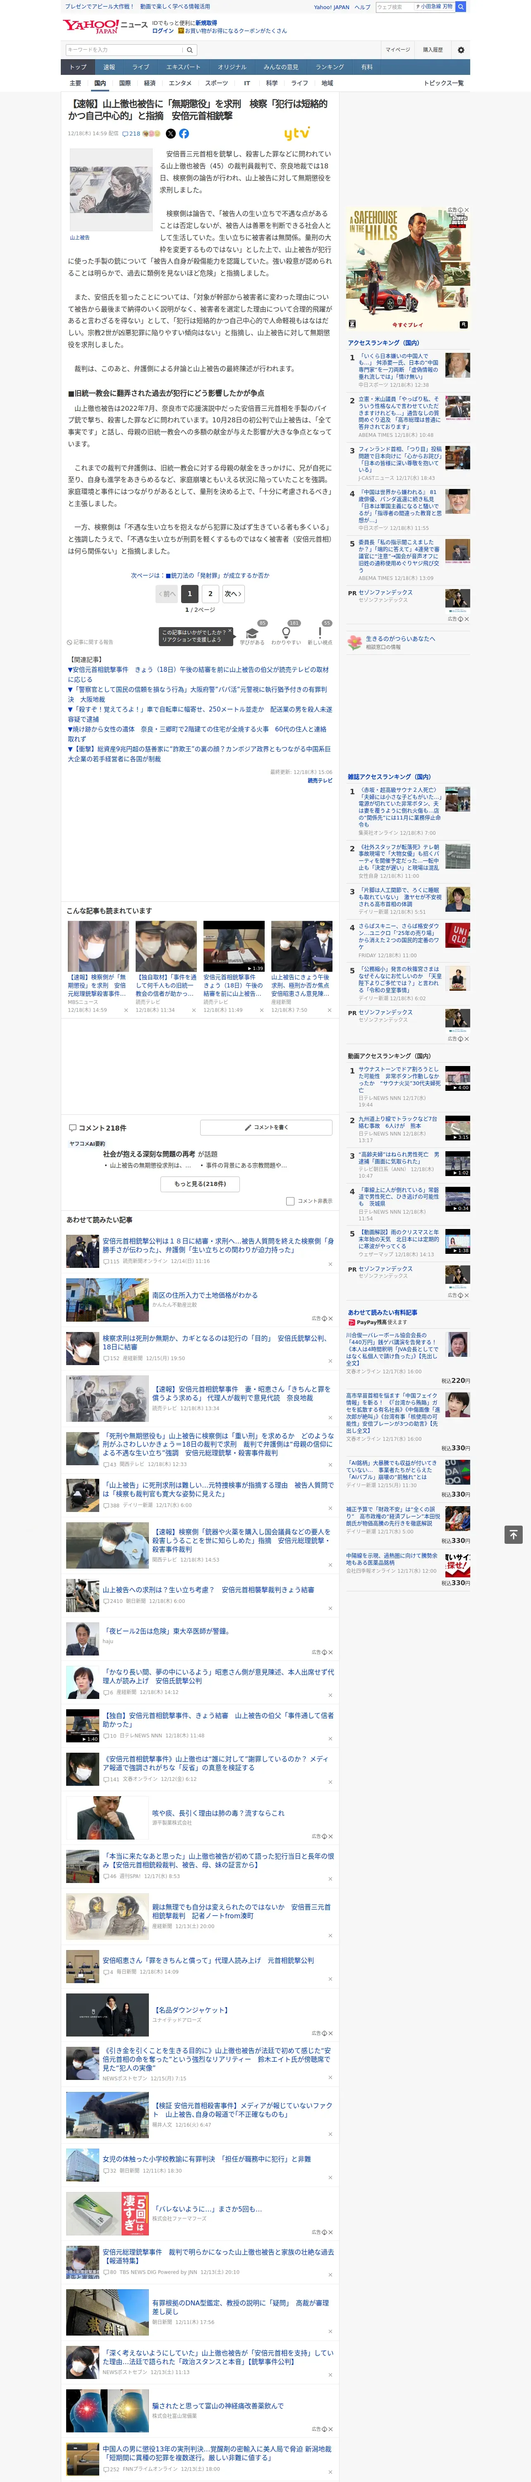The height and width of the screenshot is (2482, 531).
Task: Select スポーツ category in sub-navigation
Action: point(217,83)
